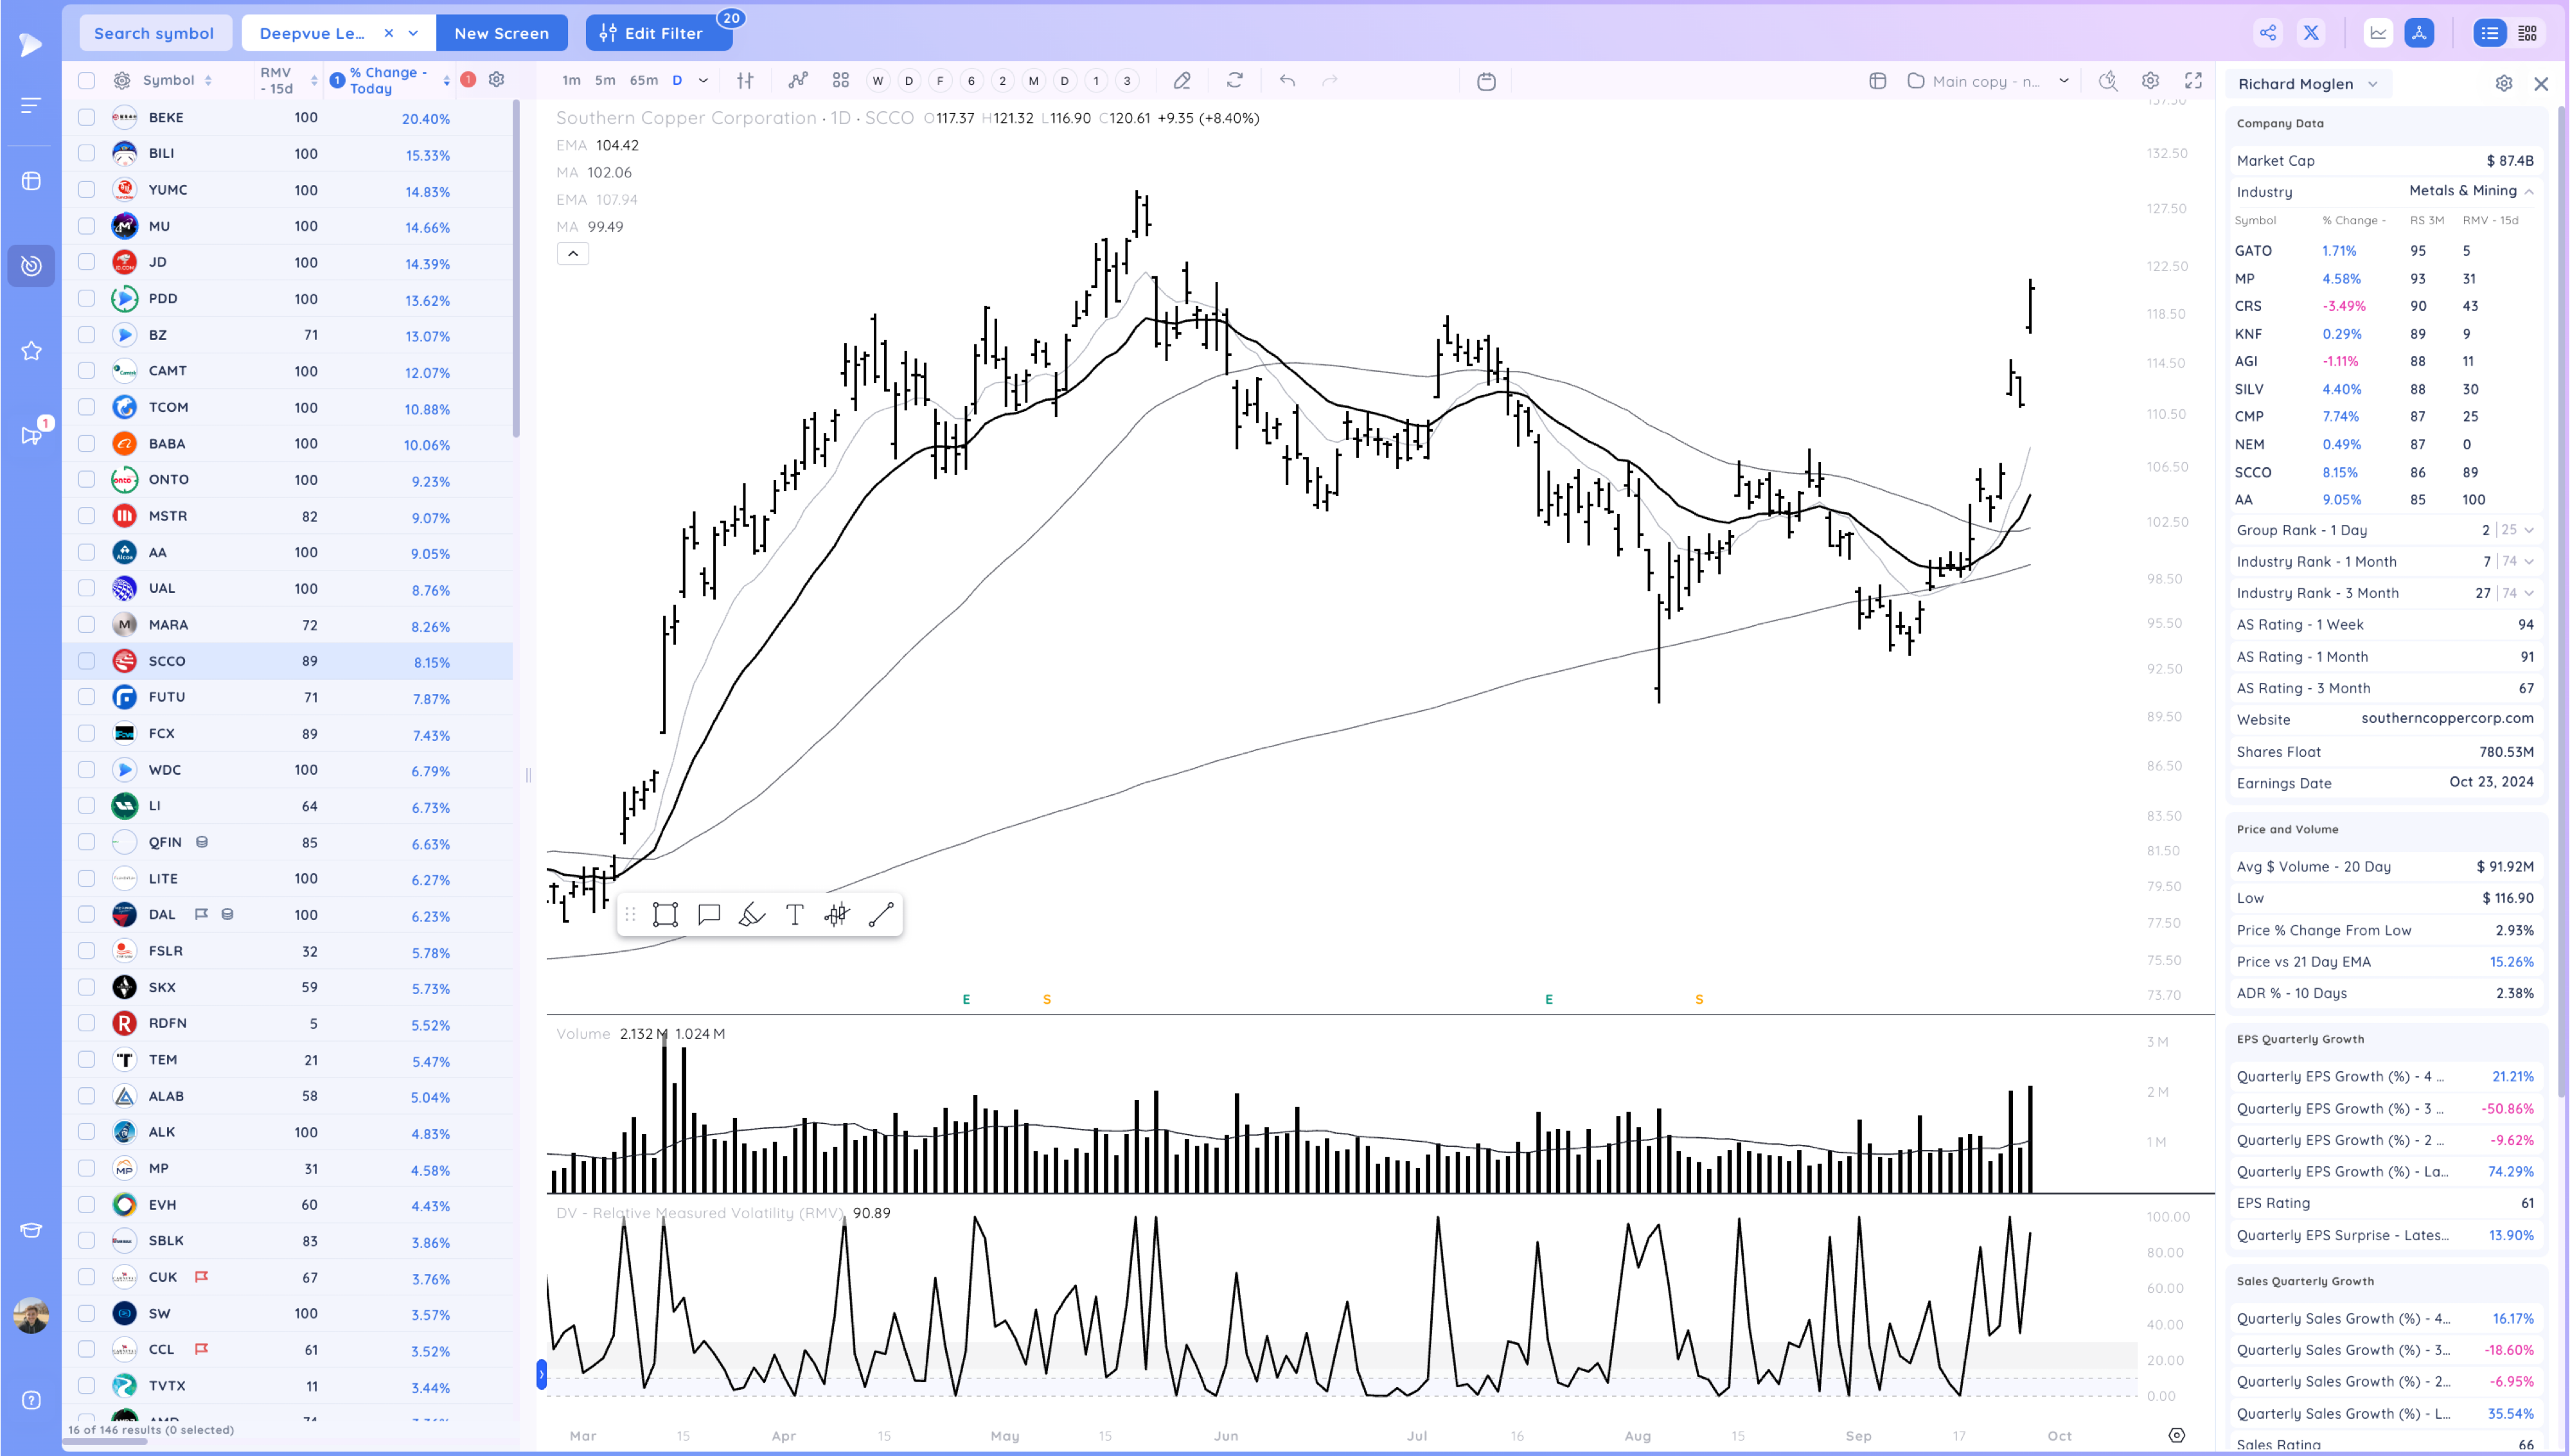Screen dimensions: 2570x1456
Task: Click the New Screen button
Action: click(501, 33)
